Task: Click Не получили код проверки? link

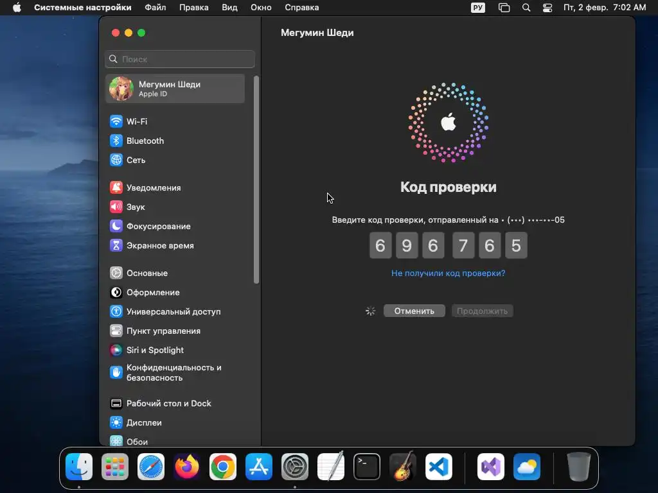Action: [x=448, y=273]
